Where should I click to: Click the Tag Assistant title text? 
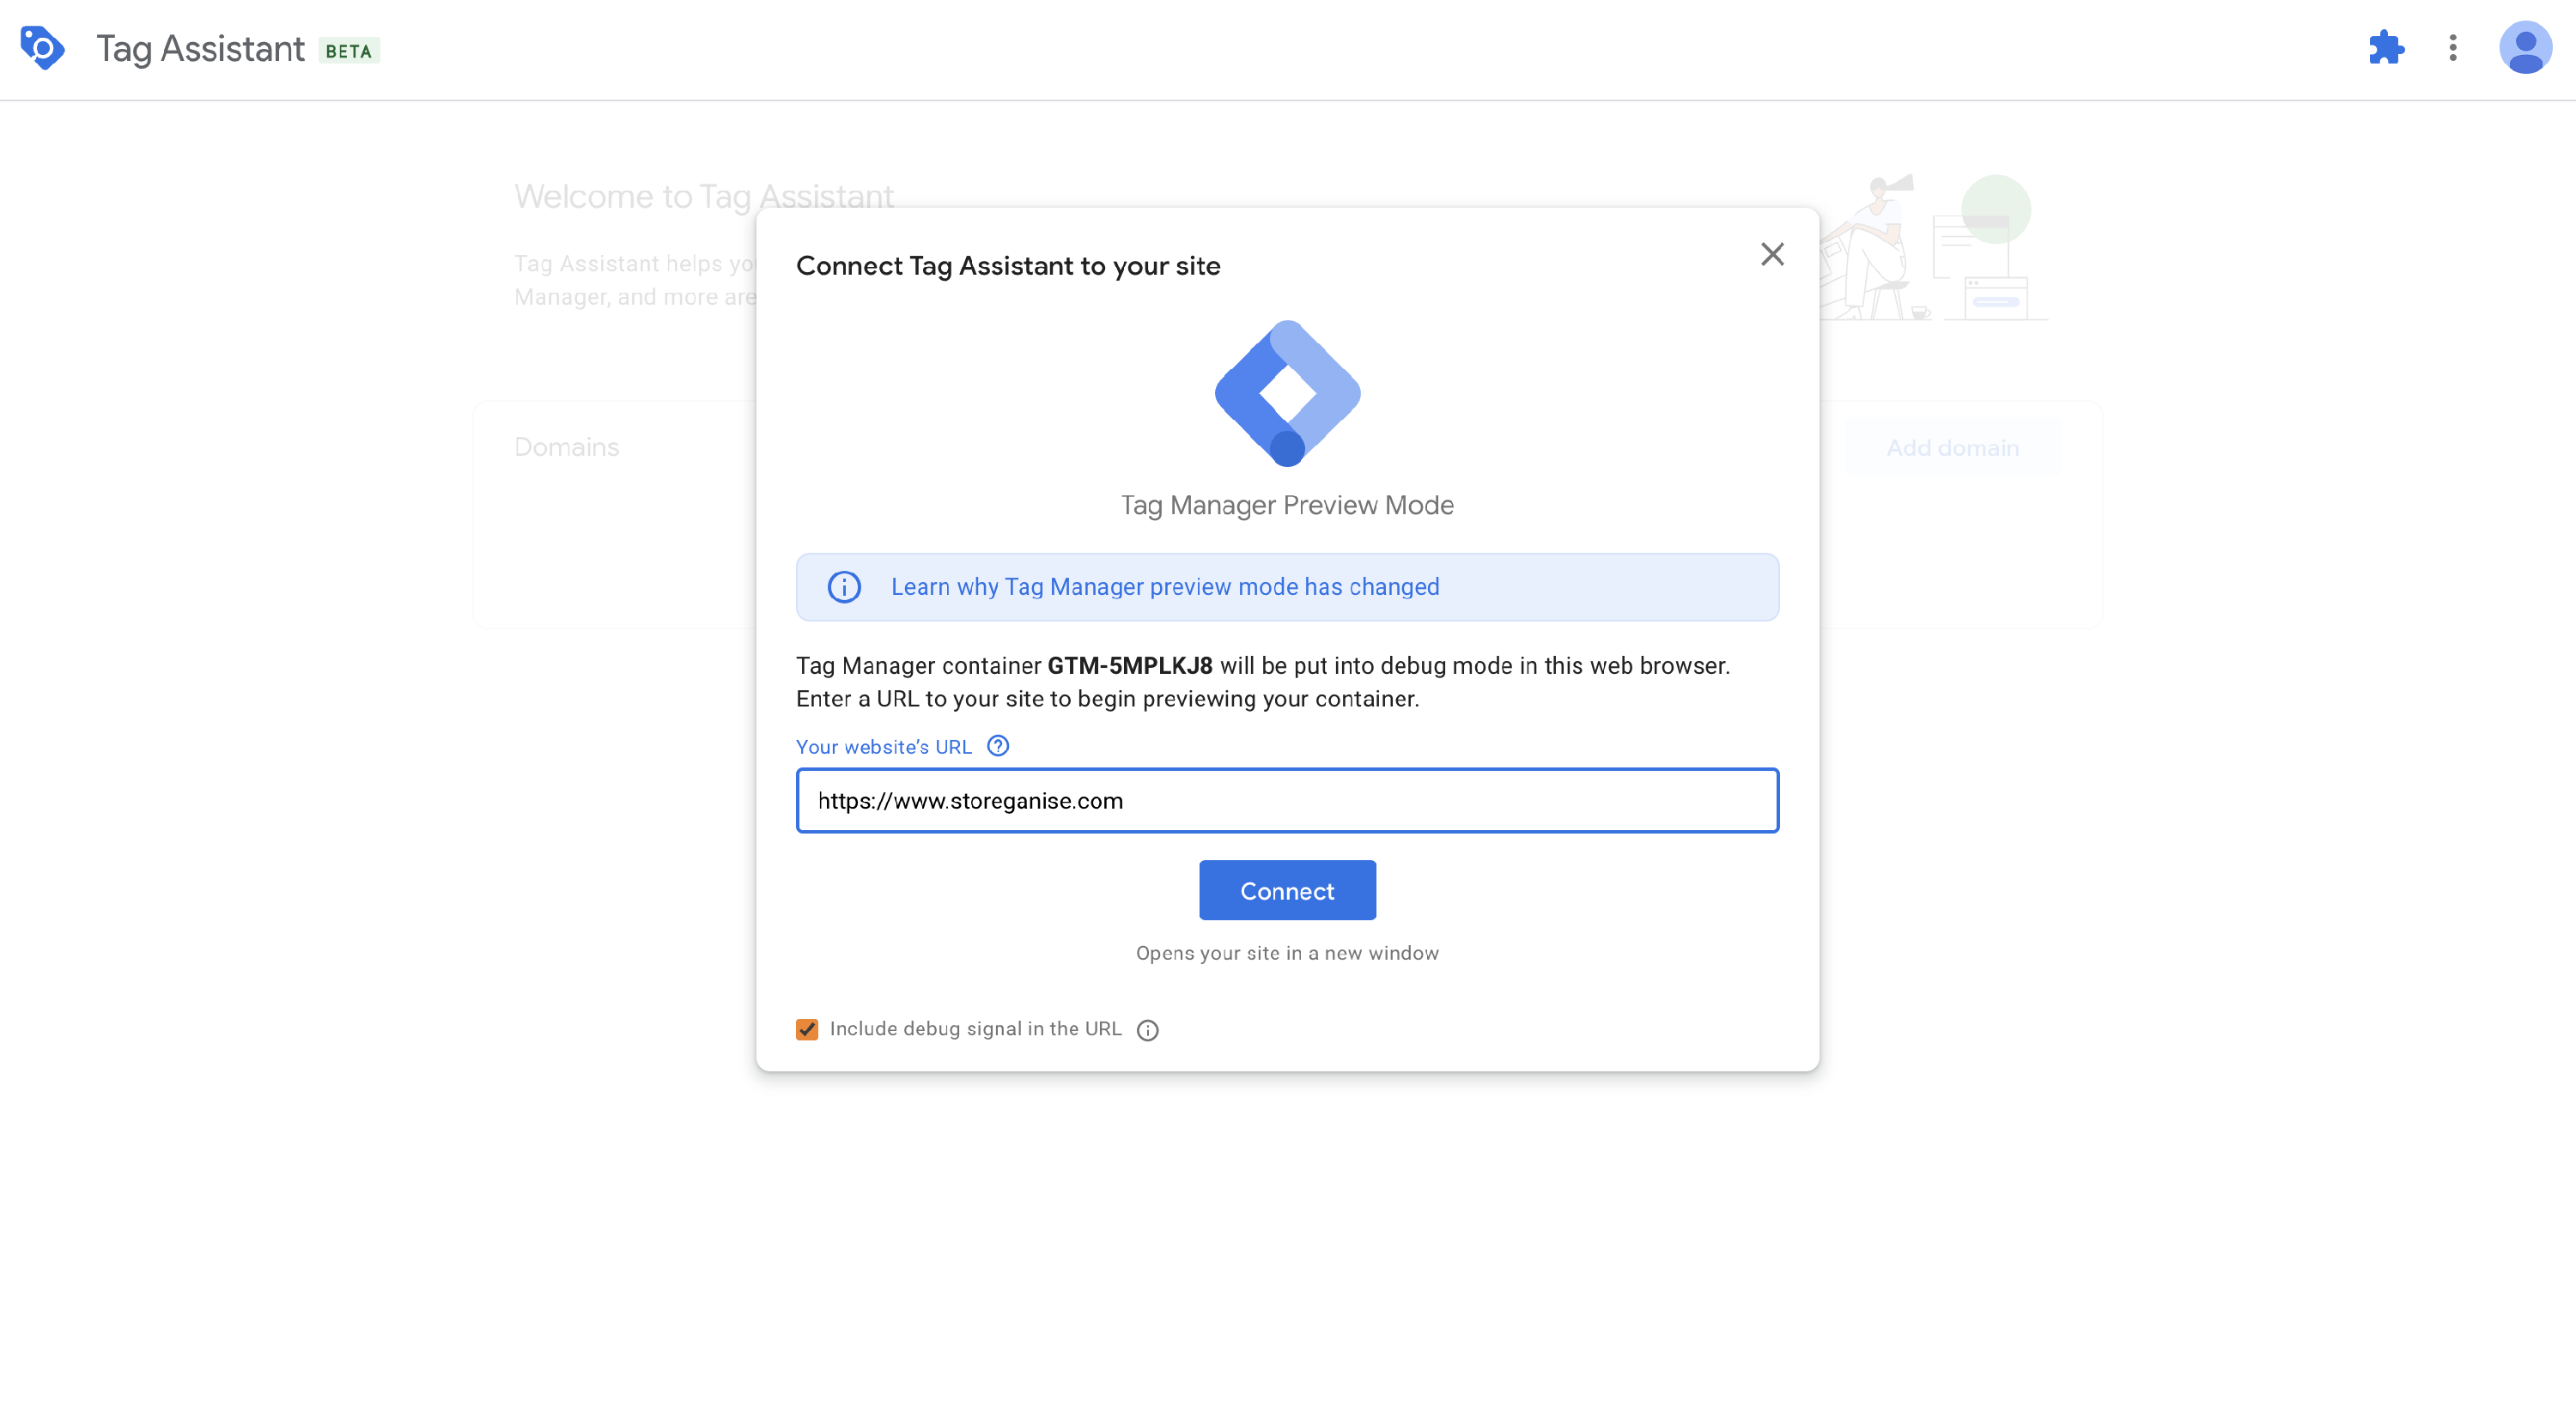click(x=200, y=48)
